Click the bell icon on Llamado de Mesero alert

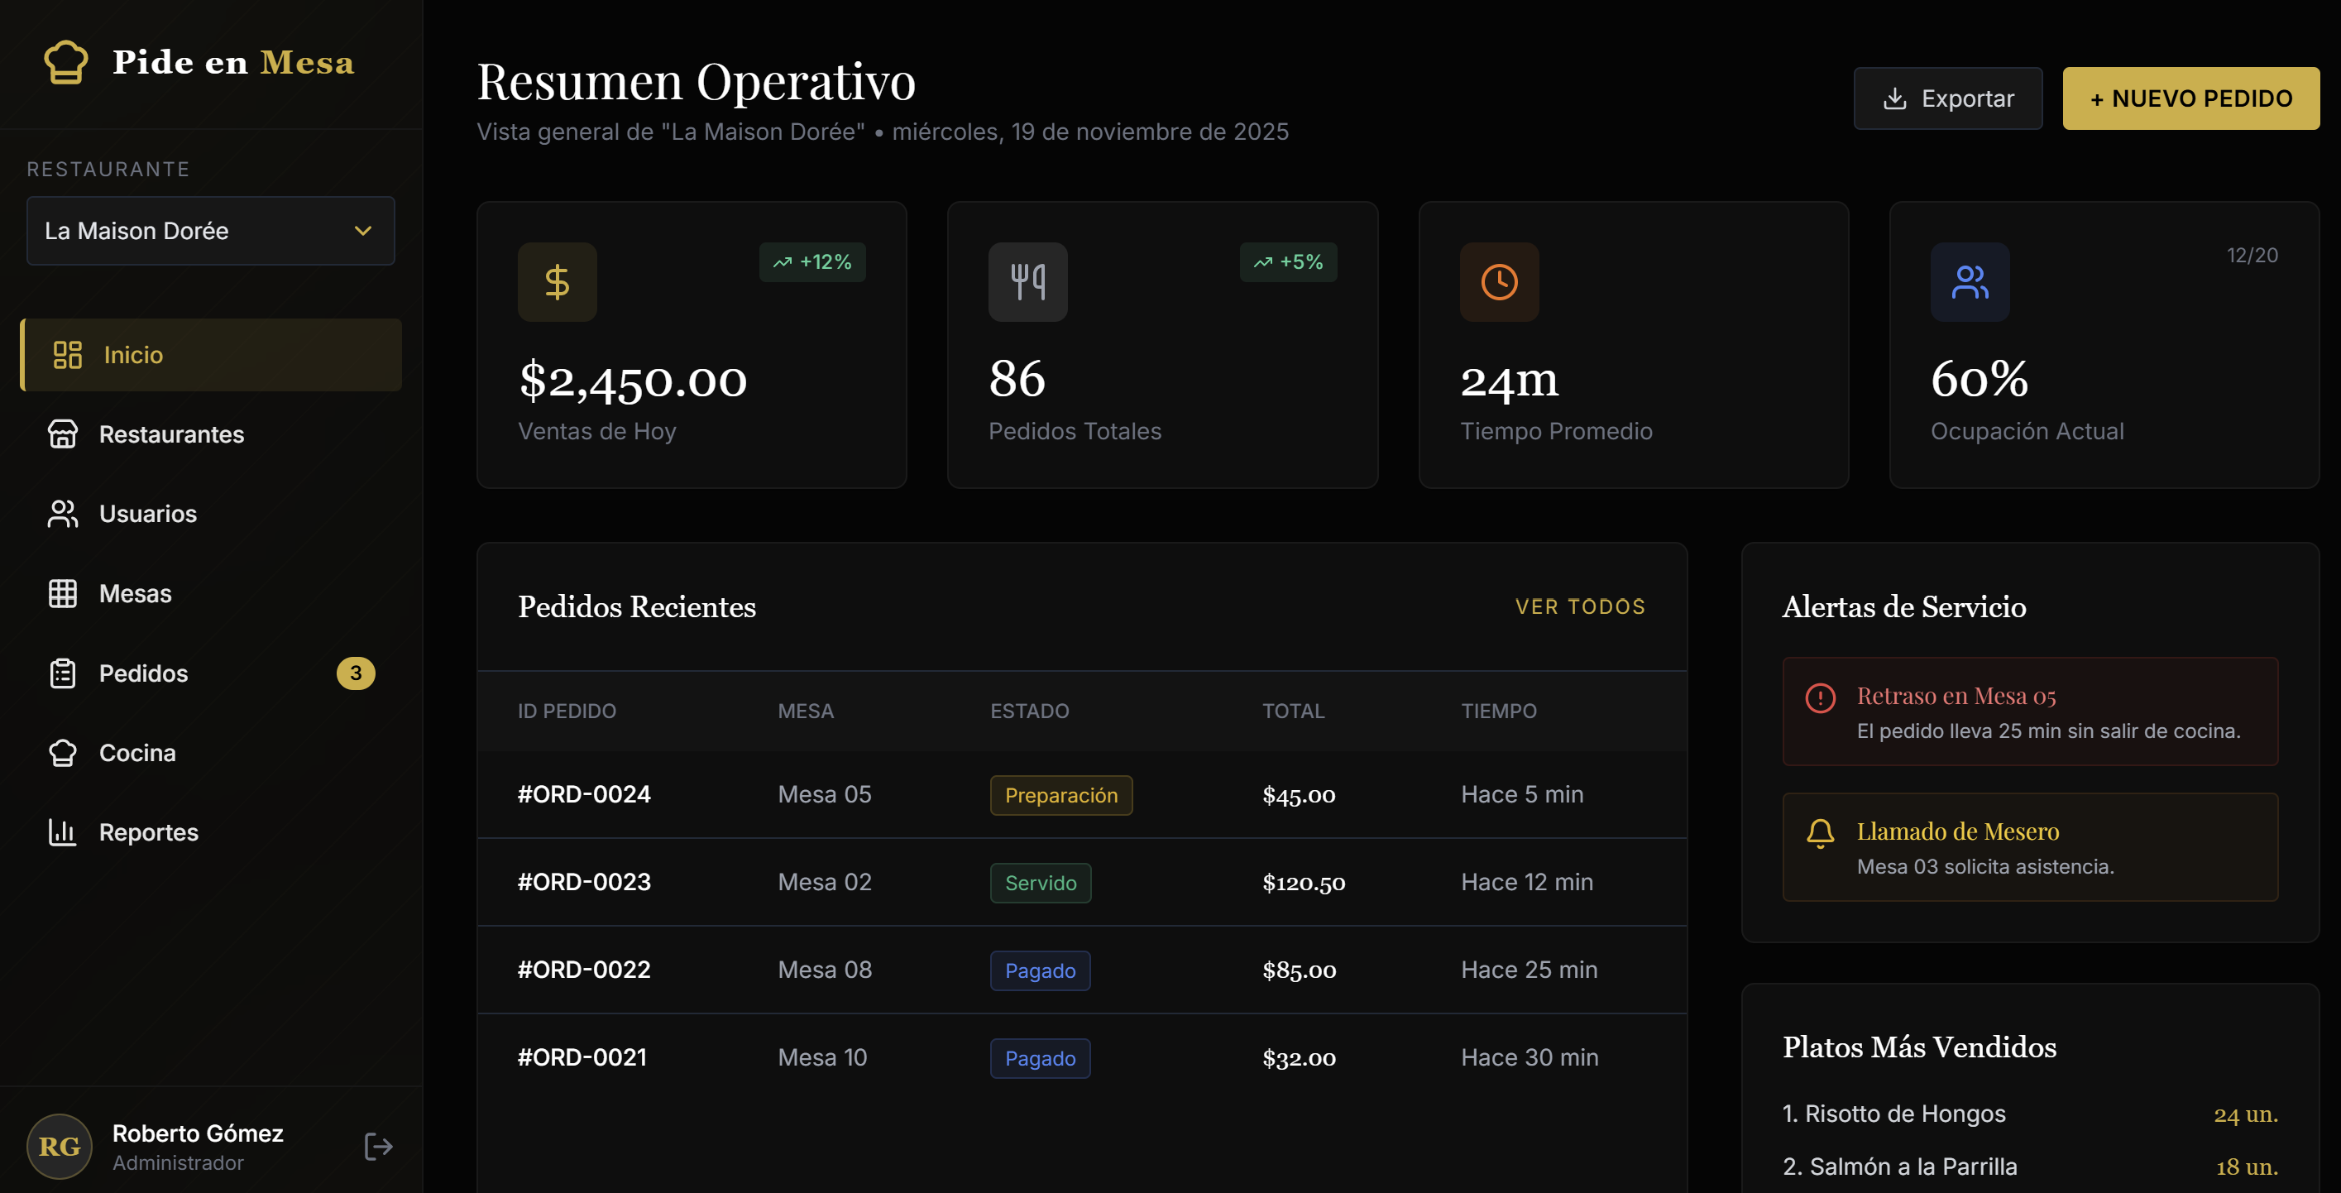pyautogui.click(x=1821, y=832)
